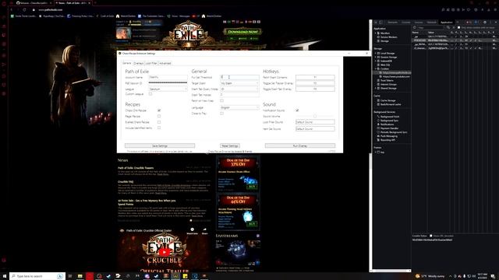Select Back/forward cache in DevTools
This screenshot has width=499, height=280.
click(x=391, y=104)
